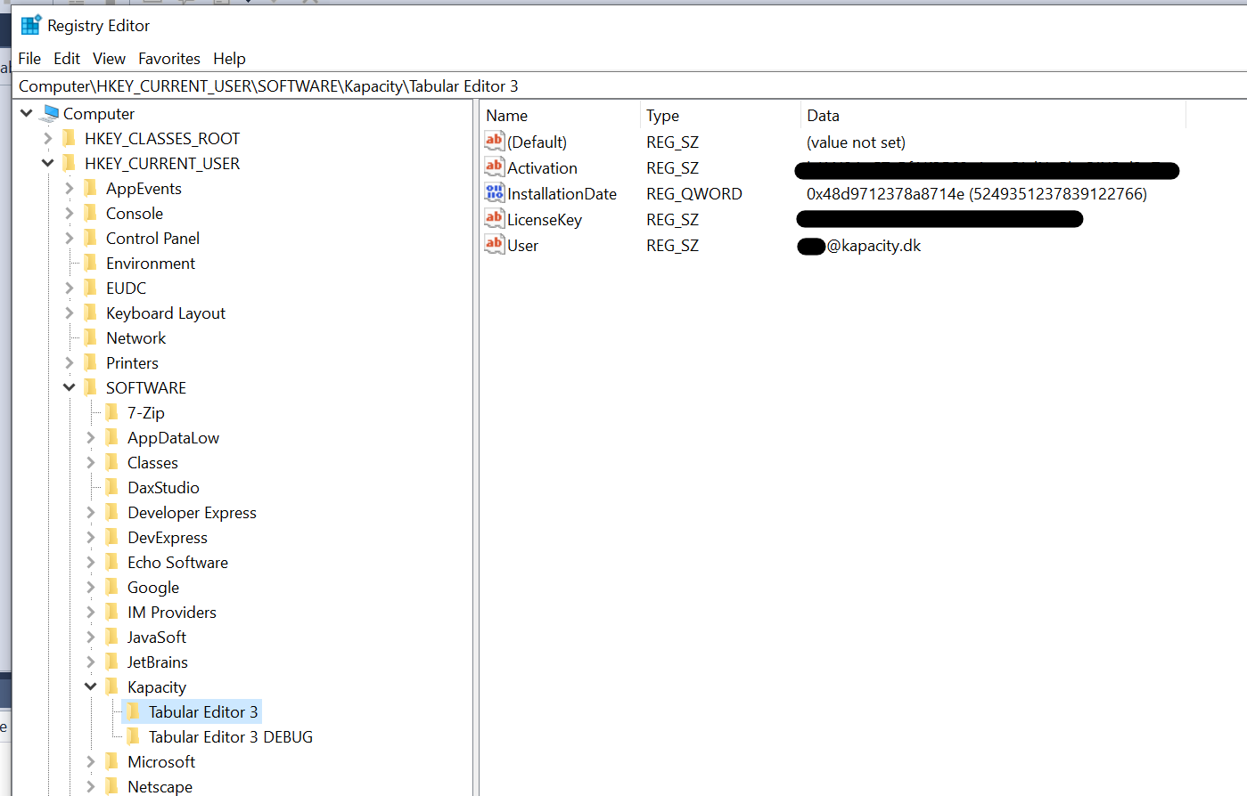Select the REG_QWORD icon beside InstallationDate
Viewport: 1247px width, 796px height.
coord(494,192)
